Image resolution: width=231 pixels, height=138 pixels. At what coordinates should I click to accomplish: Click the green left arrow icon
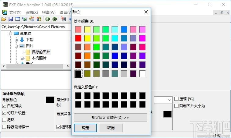pyautogui.click(x=48, y=19)
